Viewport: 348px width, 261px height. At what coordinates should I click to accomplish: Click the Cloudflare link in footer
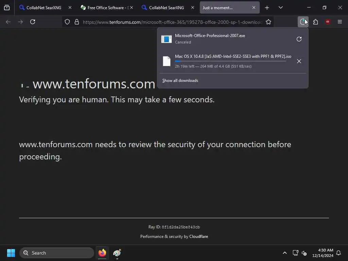(198, 237)
